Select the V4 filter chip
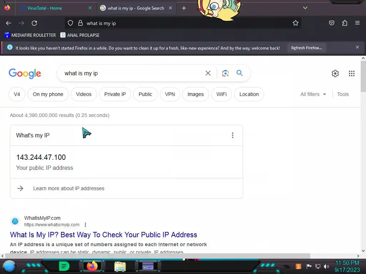366x274 pixels. tap(17, 94)
